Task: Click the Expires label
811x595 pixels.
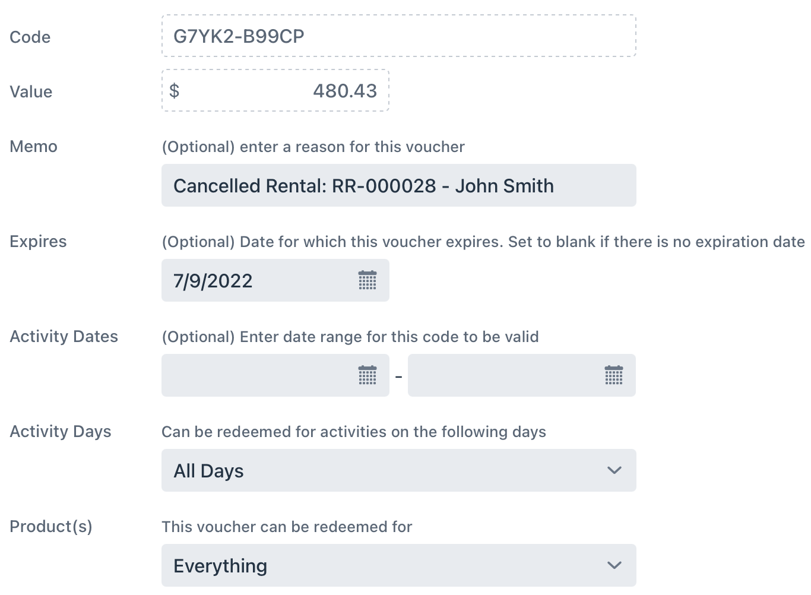Action: (38, 241)
